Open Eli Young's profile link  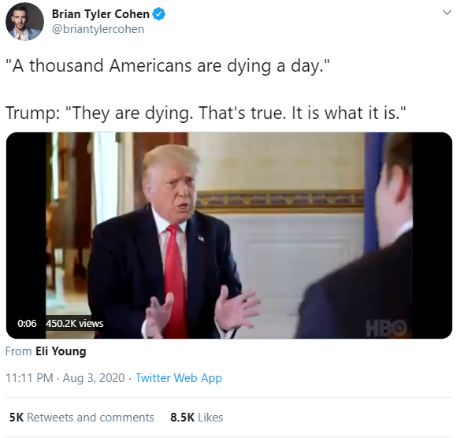point(61,351)
